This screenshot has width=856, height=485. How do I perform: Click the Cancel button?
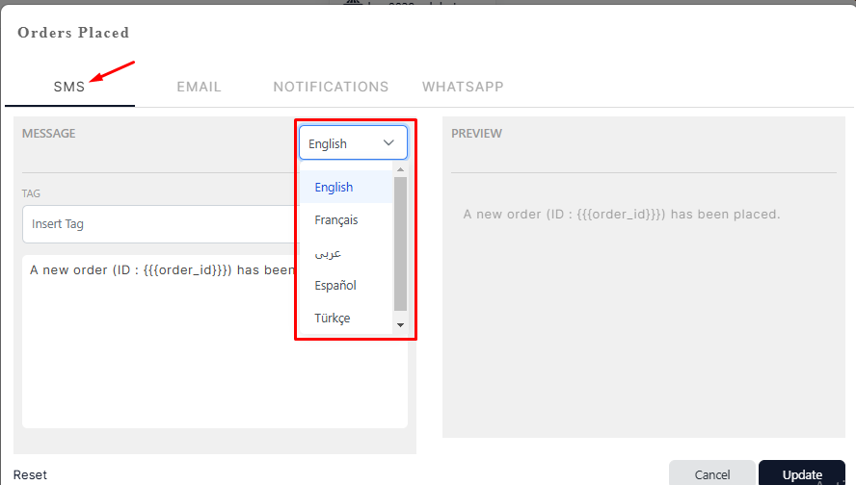coord(711,474)
